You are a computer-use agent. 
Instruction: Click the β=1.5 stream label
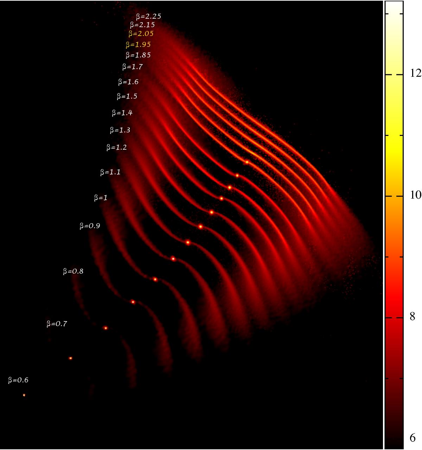click(x=127, y=96)
